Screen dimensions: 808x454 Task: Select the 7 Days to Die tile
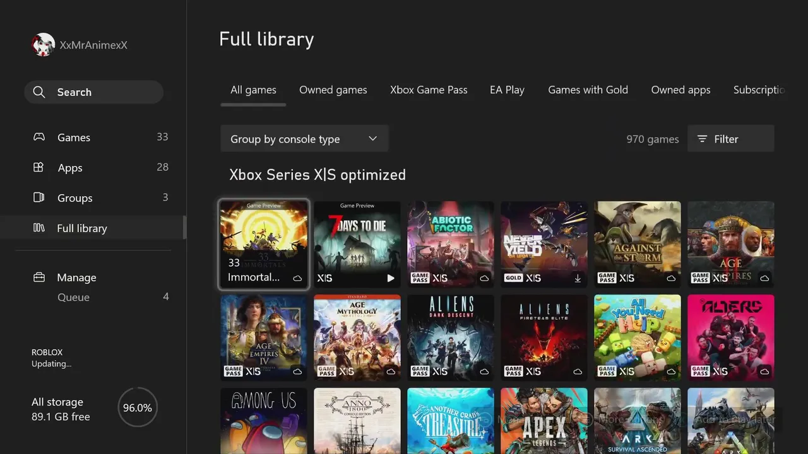(357, 245)
